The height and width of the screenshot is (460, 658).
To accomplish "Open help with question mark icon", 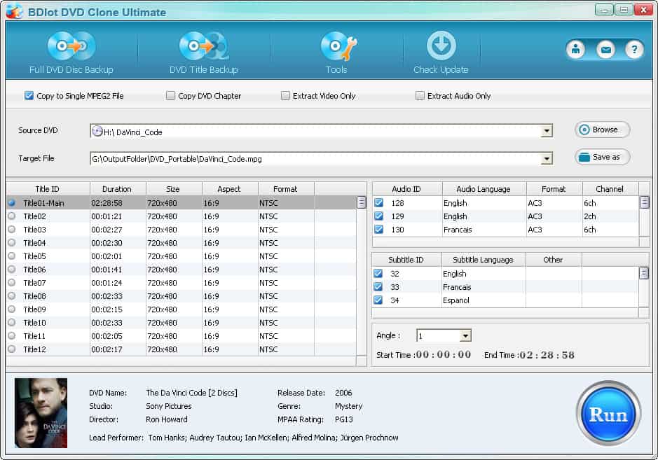I will pyautogui.click(x=634, y=50).
